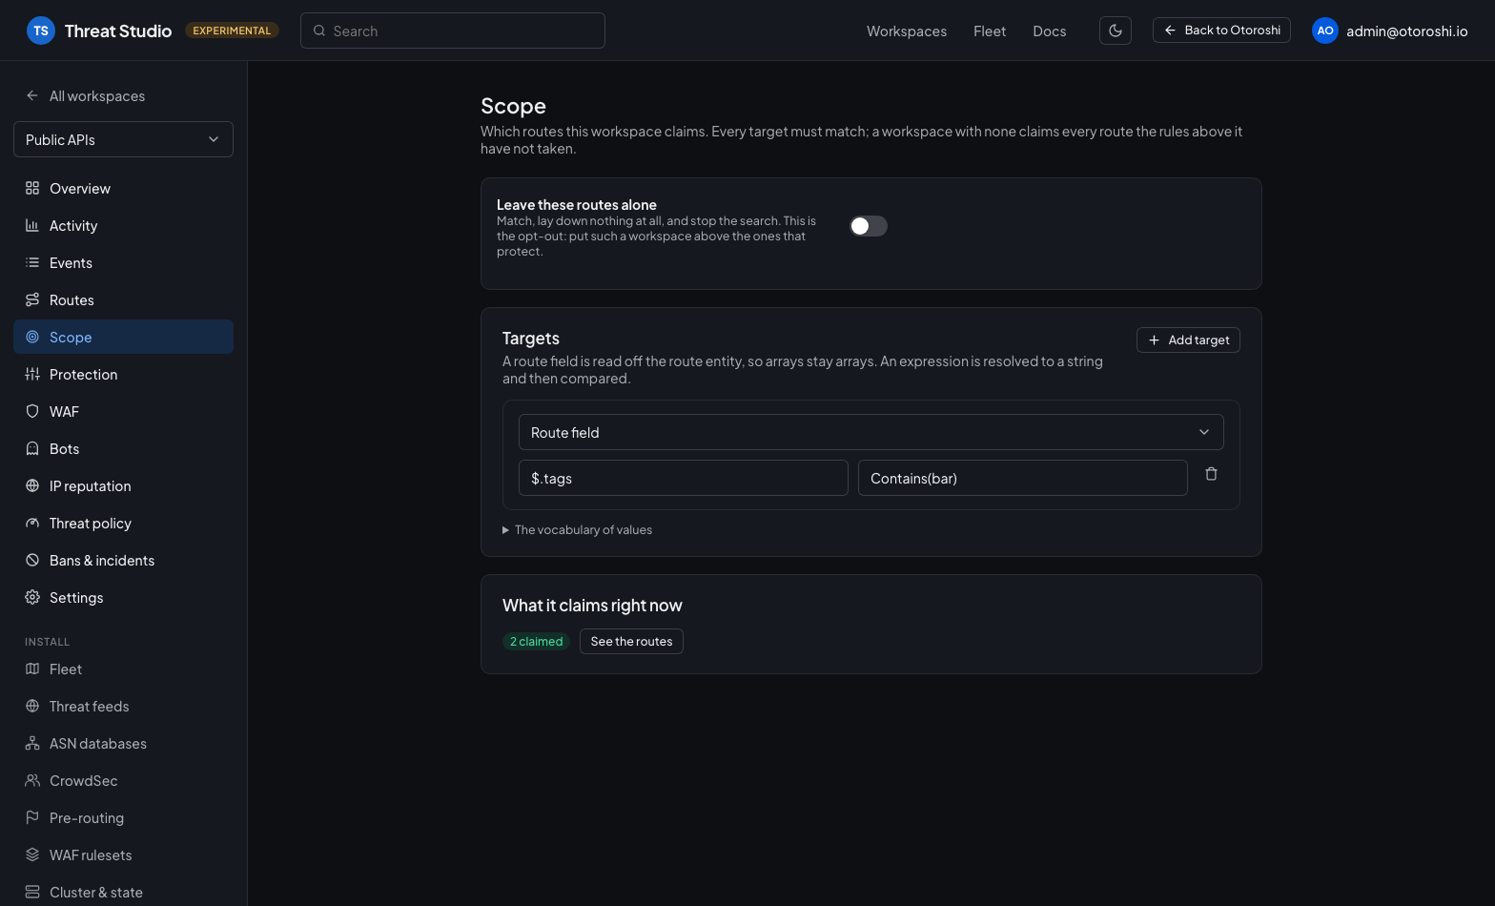Toggle the Leave these routes alone switch

[869, 226]
